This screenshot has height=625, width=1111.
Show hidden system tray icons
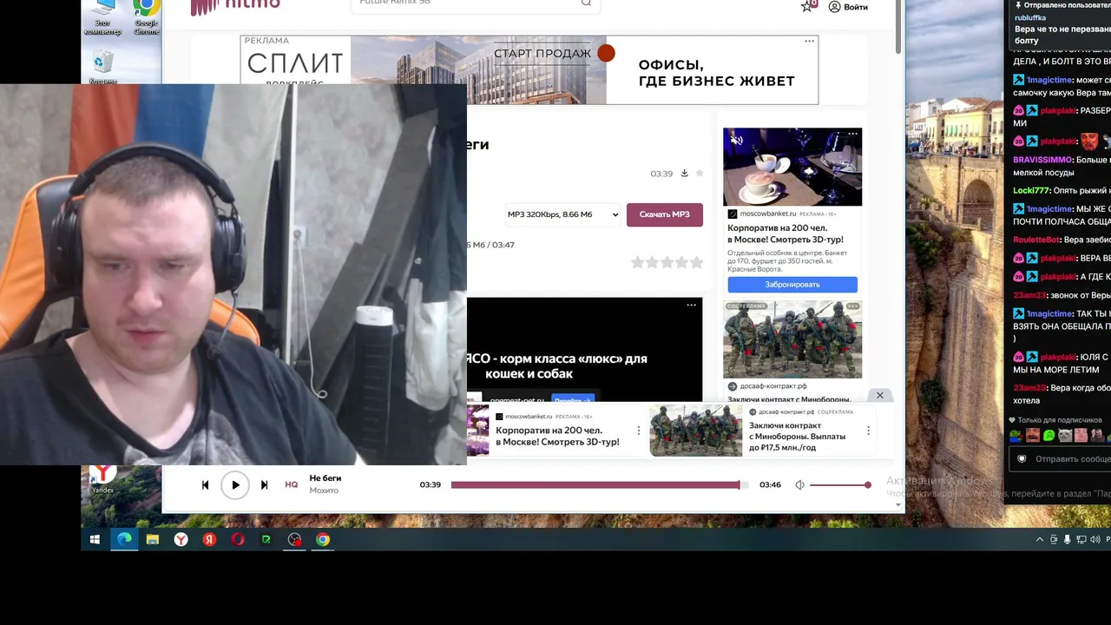1040,540
